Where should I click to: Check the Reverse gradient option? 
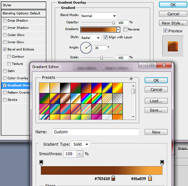(125, 29)
